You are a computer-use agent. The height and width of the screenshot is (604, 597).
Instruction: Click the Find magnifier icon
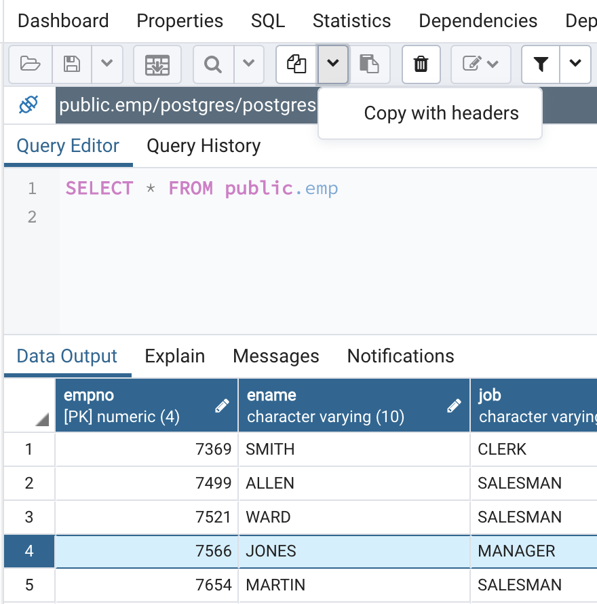click(x=213, y=64)
